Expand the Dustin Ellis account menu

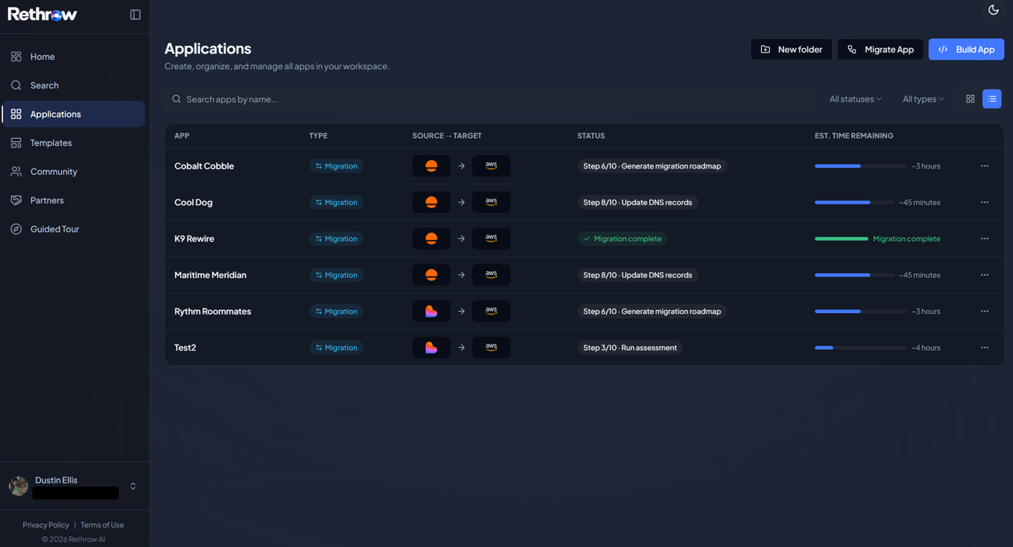133,487
